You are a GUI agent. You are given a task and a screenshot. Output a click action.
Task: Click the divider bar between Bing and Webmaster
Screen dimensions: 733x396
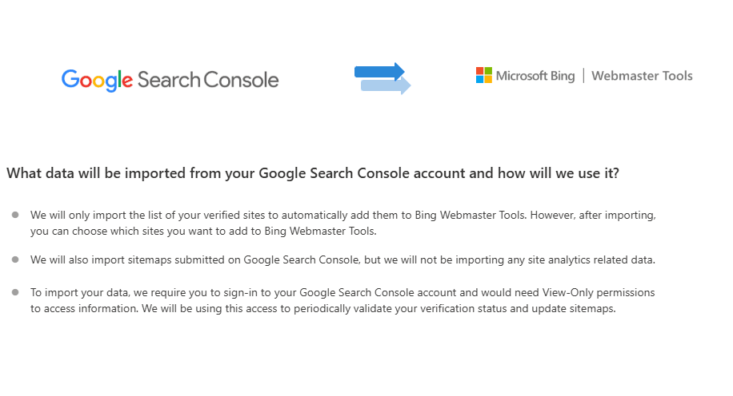coord(583,75)
